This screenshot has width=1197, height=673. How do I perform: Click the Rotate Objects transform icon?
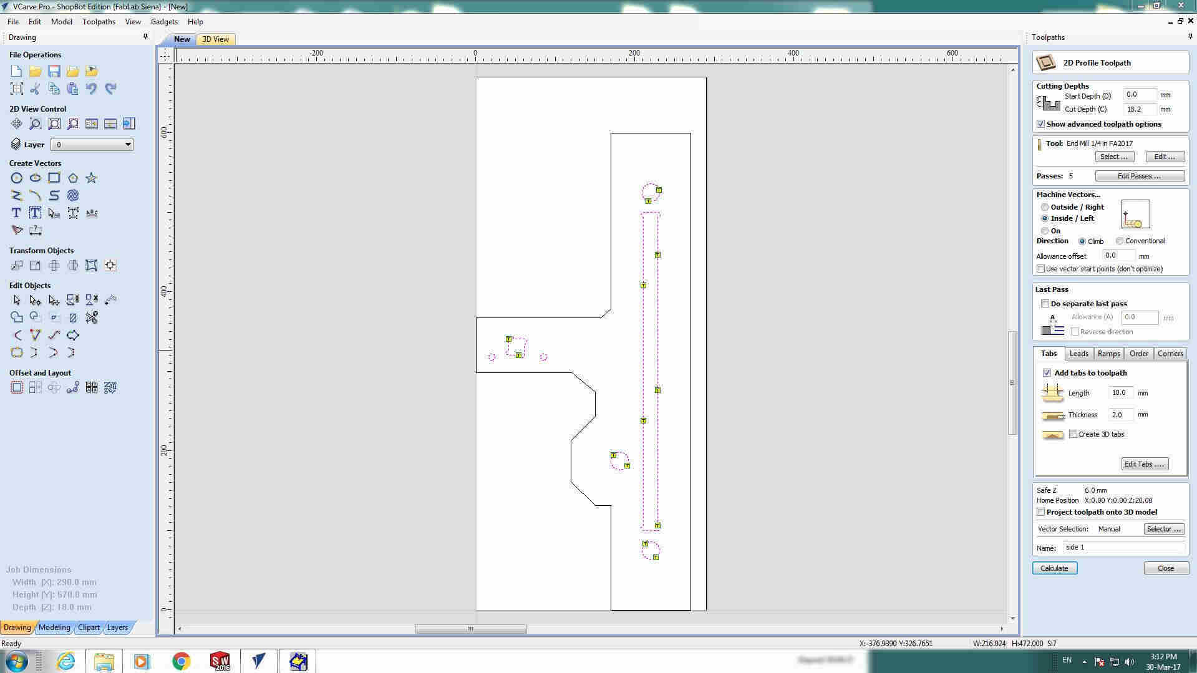coord(54,266)
